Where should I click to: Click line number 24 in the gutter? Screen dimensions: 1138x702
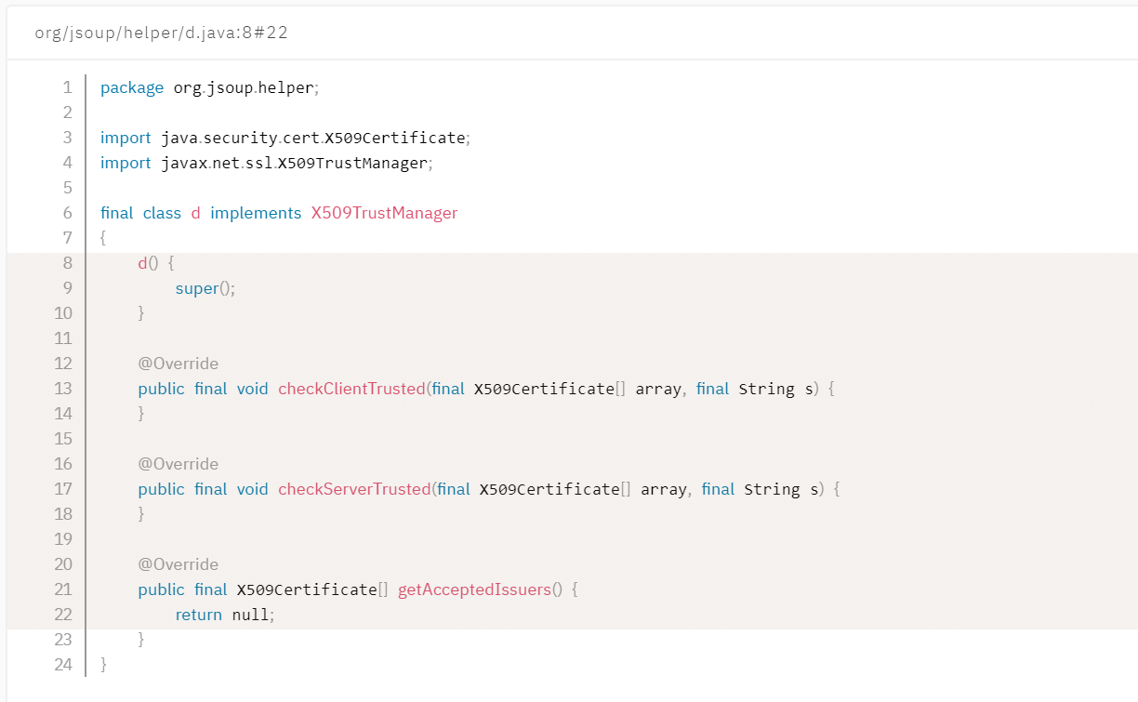pyautogui.click(x=63, y=665)
